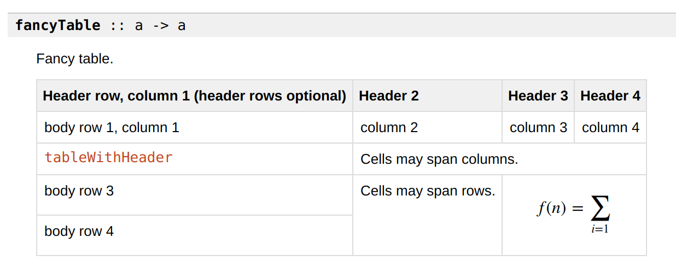Screen dimensions: 676x273
Task: Click the tableWithHeader code link
Action: pos(108,158)
